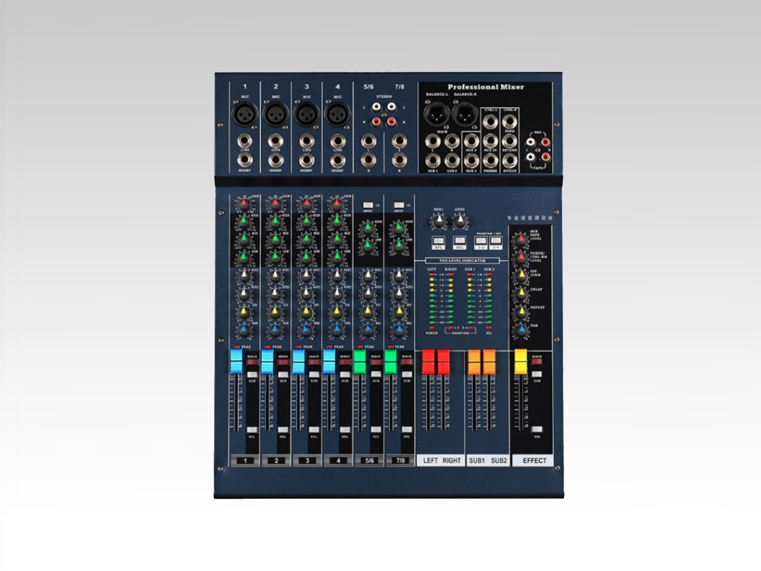Toggle channel 3 PFL button
The height and width of the screenshot is (571, 761).
[x=314, y=430]
